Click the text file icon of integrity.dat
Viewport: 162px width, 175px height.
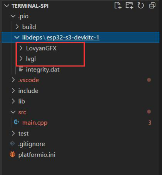(x=21, y=69)
